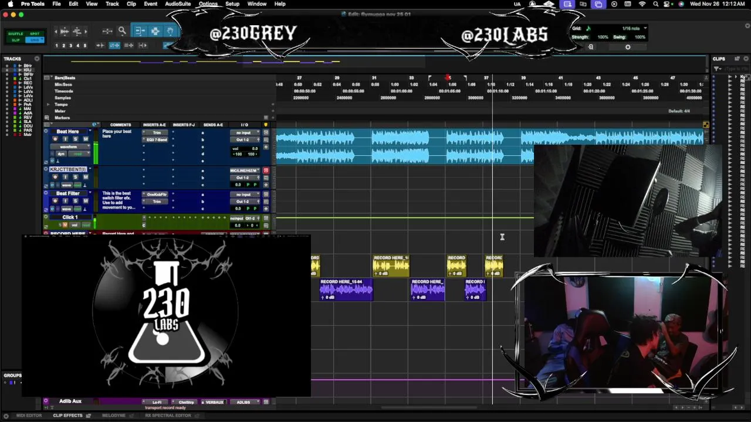Enable Spot edit mode

pos(35,34)
